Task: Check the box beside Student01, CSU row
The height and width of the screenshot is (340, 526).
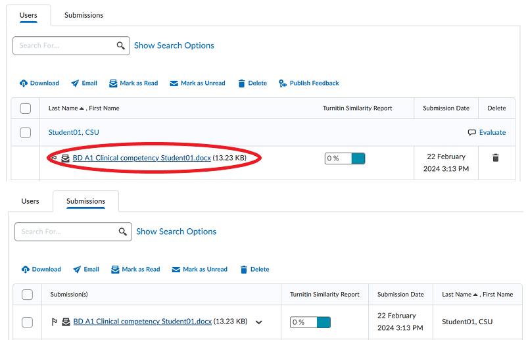Action: point(26,132)
